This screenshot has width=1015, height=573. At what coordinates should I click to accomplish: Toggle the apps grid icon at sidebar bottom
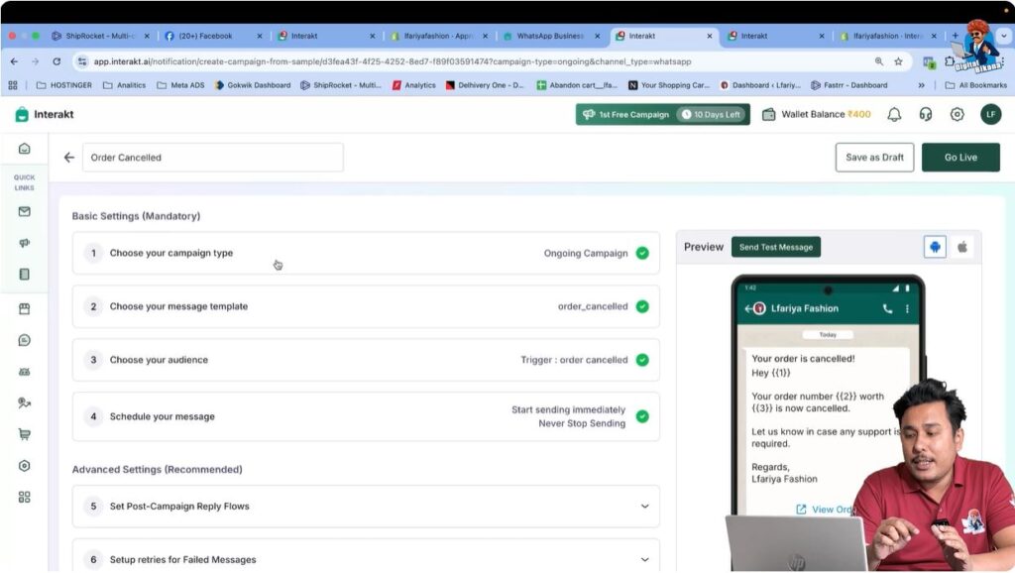pos(25,498)
